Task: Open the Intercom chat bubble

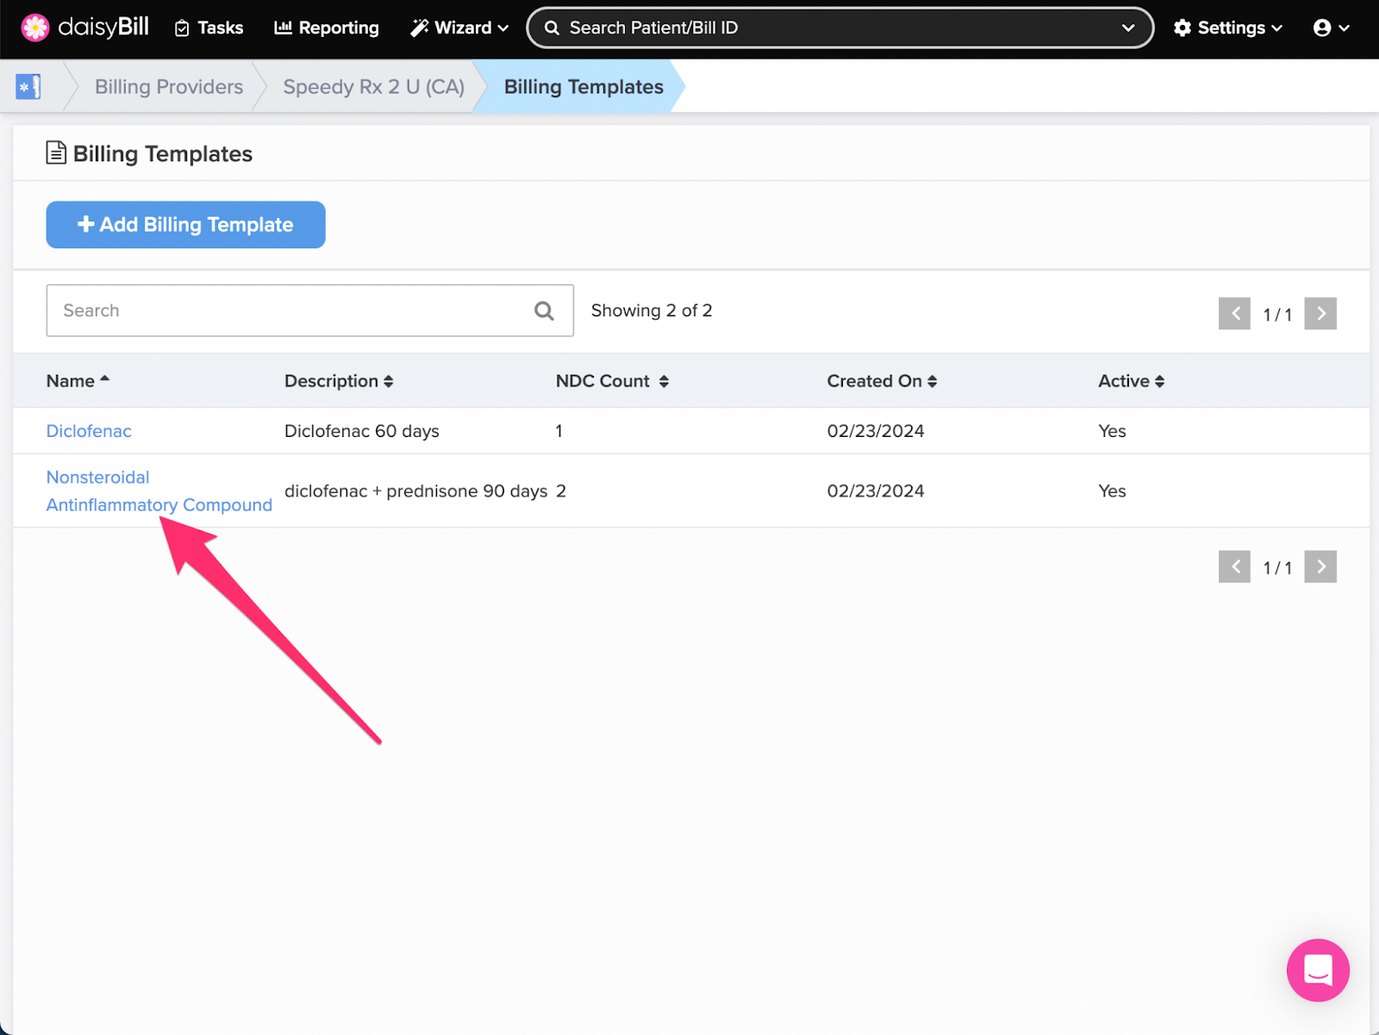Action: pyautogui.click(x=1317, y=970)
